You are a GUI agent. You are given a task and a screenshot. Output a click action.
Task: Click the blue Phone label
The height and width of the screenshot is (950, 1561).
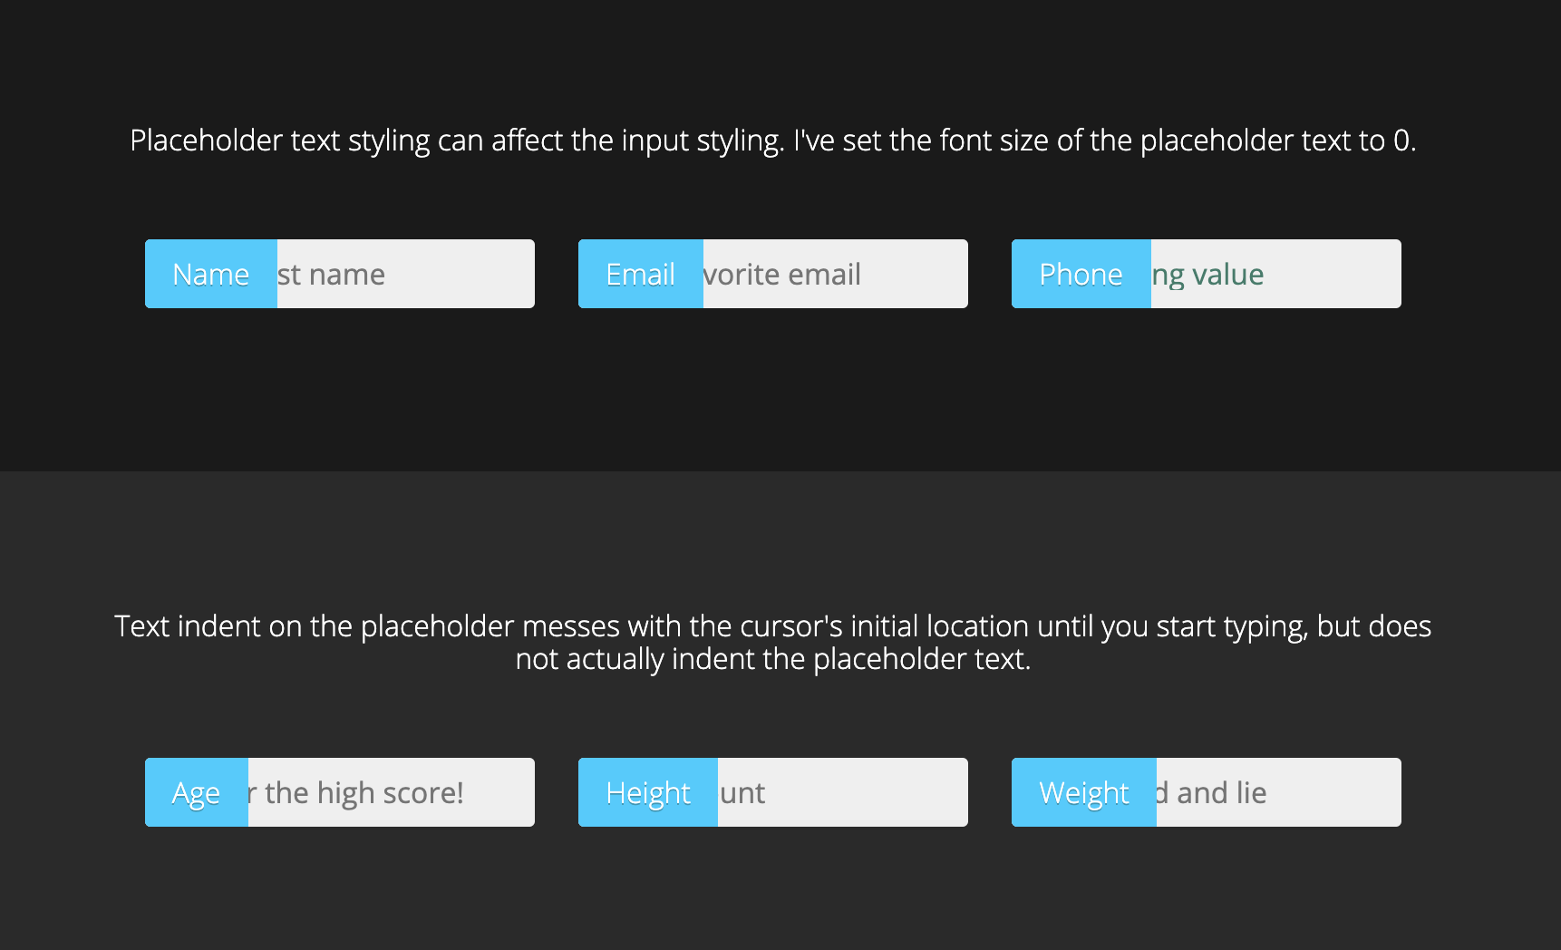click(x=1081, y=274)
